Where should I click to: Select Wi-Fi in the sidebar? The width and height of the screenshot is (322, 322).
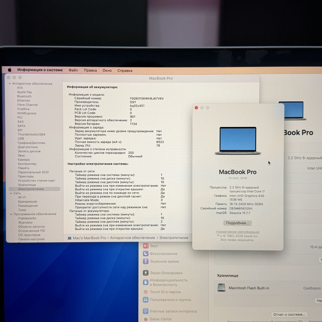coord(22,197)
